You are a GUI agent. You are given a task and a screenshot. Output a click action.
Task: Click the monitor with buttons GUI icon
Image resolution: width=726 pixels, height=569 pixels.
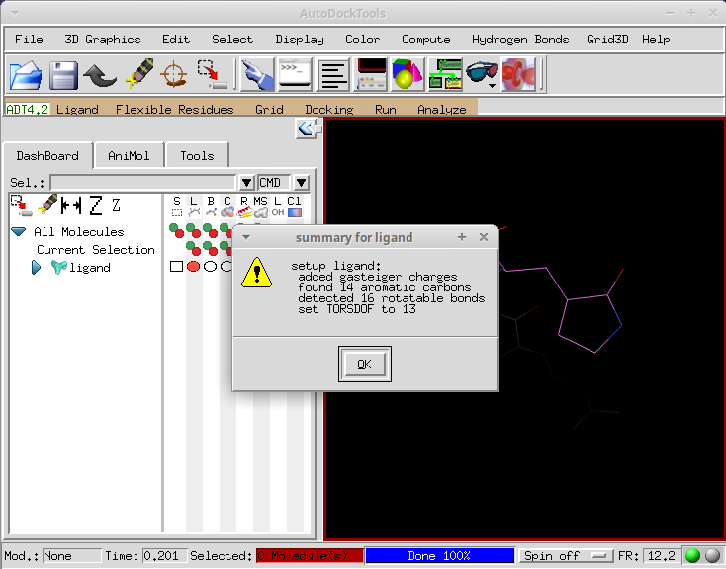point(371,75)
